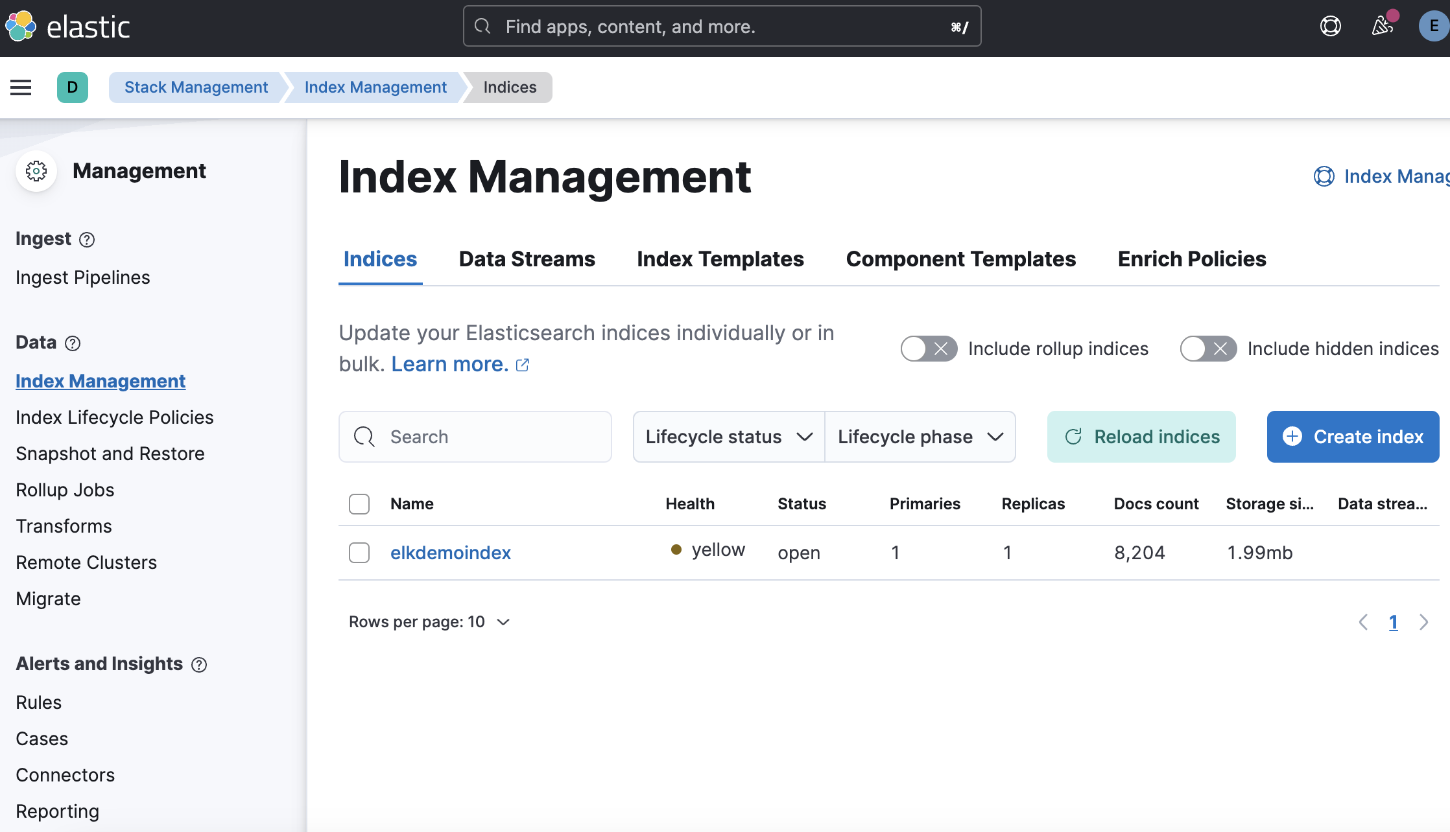This screenshot has height=832, width=1450.
Task: Open Index Management in sidebar
Action: 101,381
